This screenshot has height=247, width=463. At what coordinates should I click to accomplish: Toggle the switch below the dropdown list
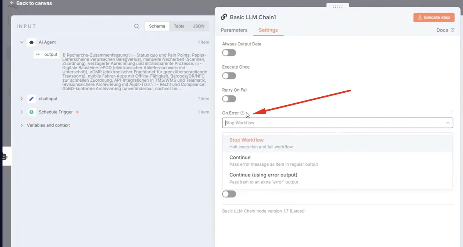[229, 194]
